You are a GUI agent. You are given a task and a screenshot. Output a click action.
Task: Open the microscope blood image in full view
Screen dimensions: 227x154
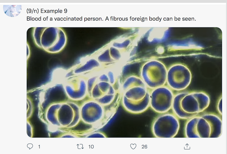124,82
